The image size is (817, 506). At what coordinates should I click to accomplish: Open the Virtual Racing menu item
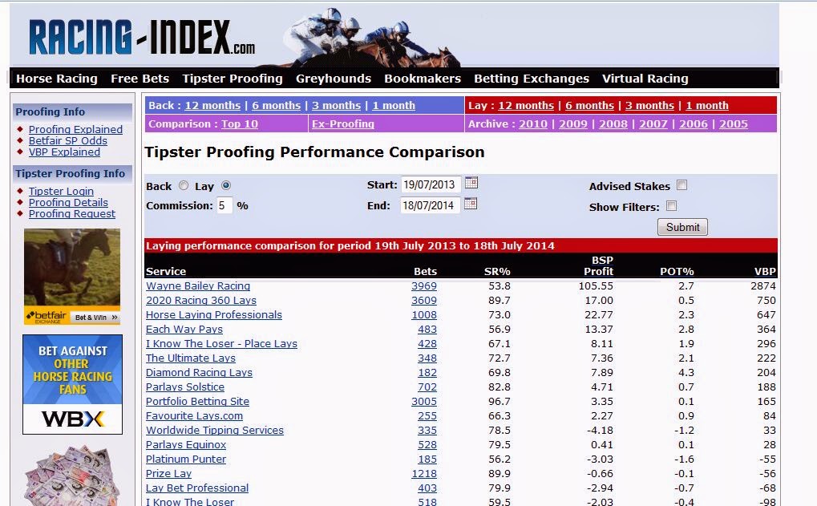point(645,79)
